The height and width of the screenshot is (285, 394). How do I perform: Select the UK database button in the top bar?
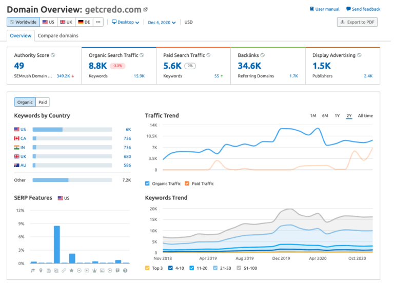66,22
